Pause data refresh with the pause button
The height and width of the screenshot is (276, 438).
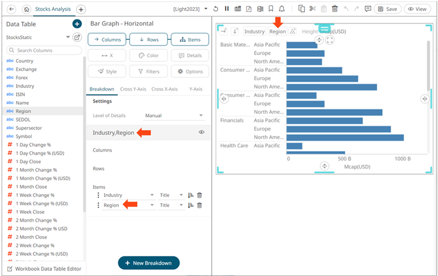(x=227, y=9)
